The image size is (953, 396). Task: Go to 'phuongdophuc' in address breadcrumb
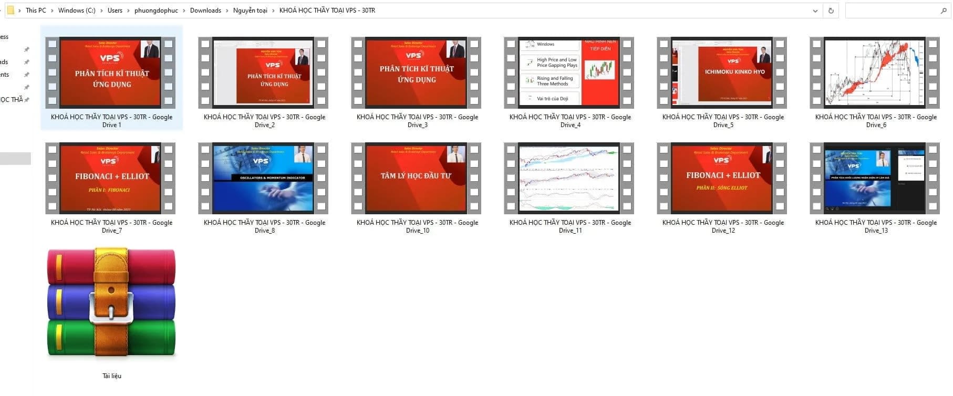tap(156, 11)
